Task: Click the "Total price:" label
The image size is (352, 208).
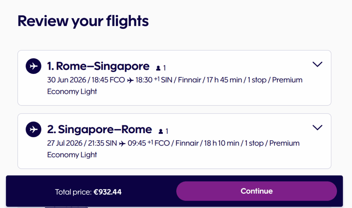Action: pyautogui.click(x=73, y=192)
